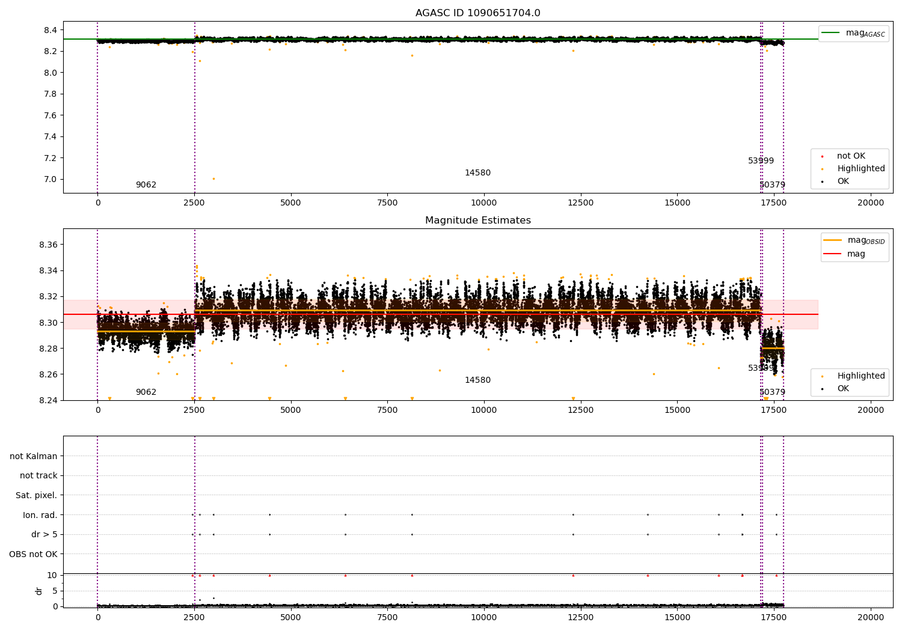This screenshot has height=631, width=902.
Task: Select 'OK' legend entry in top plot
Action: [x=843, y=181]
